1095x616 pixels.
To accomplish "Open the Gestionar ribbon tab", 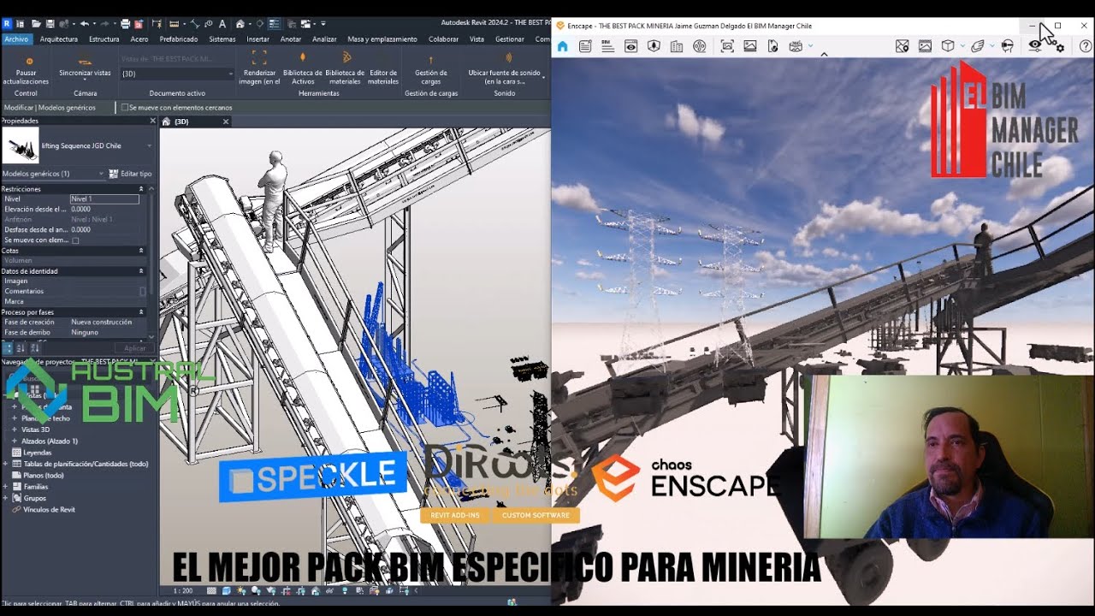I will (510, 38).
